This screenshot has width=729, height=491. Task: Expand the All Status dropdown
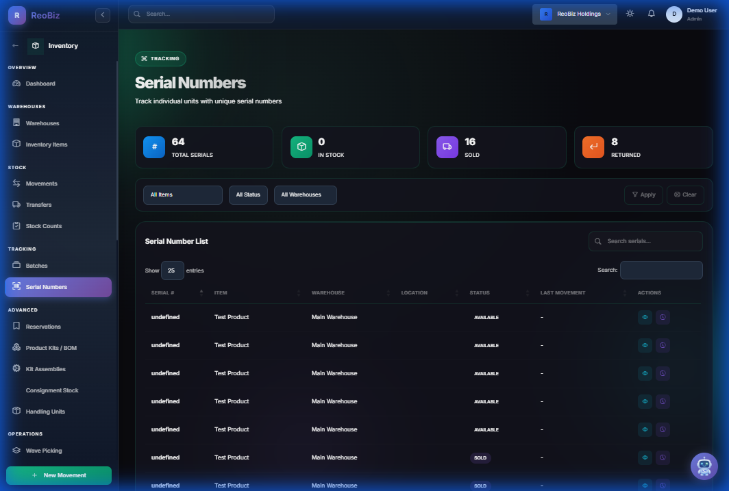click(x=248, y=195)
